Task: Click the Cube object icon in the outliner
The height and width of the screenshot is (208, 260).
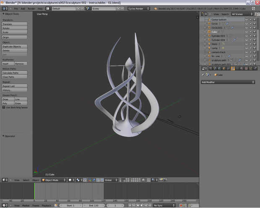Action: (x=209, y=32)
